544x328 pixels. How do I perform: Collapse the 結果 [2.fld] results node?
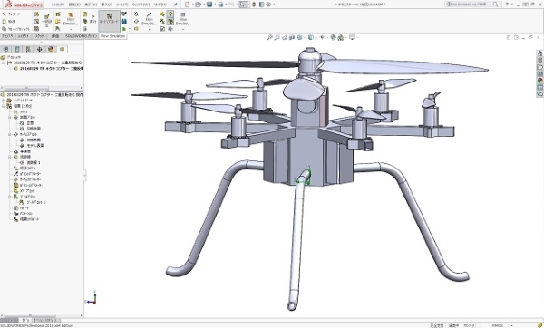pyautogui.click(x=4, y=106)
